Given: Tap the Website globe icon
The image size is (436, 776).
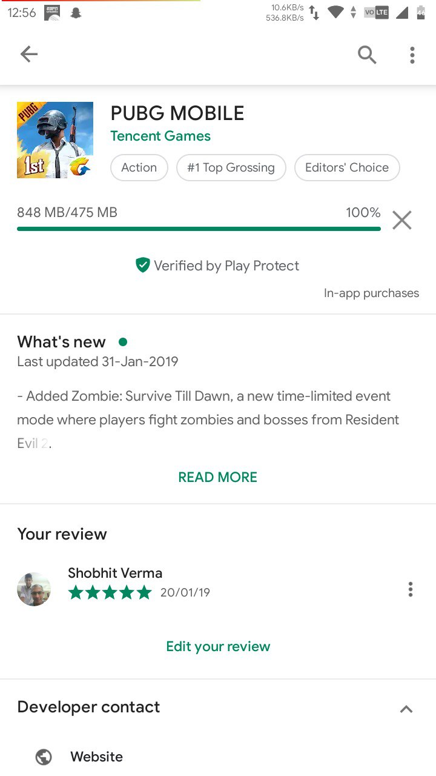Looking at the screenshot, I should (x=44, y=757).
